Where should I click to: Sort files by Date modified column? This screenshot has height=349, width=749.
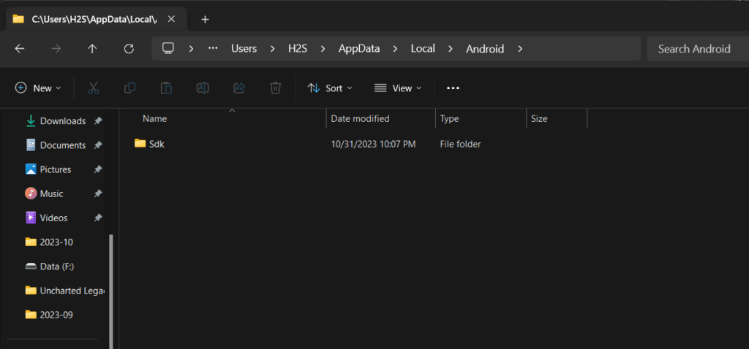361,118
